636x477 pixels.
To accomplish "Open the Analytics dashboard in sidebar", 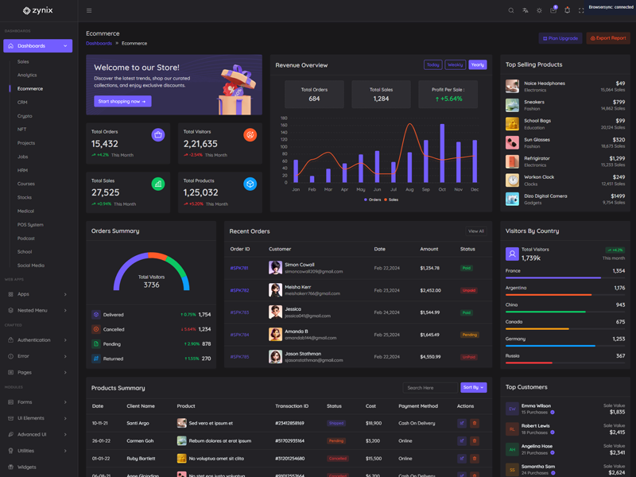I will [27, 75].
